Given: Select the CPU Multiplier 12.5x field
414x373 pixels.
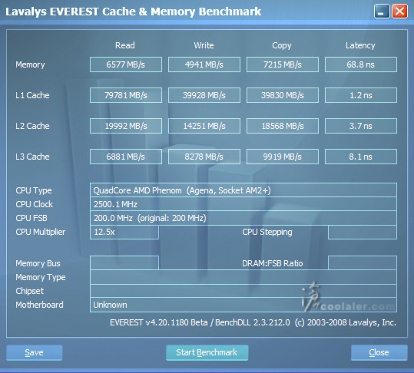Looking at the screenshot, I should tap(124, 232).
